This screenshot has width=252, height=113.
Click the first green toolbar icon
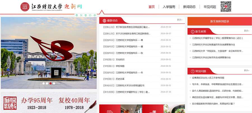pyautogui.click(x=77, y=15)
